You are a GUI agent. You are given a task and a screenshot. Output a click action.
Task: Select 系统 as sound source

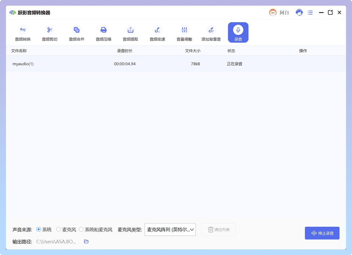[x=39, y=229]
